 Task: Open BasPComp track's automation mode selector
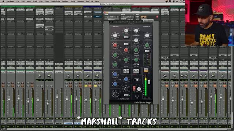click(x=49, y=68)
